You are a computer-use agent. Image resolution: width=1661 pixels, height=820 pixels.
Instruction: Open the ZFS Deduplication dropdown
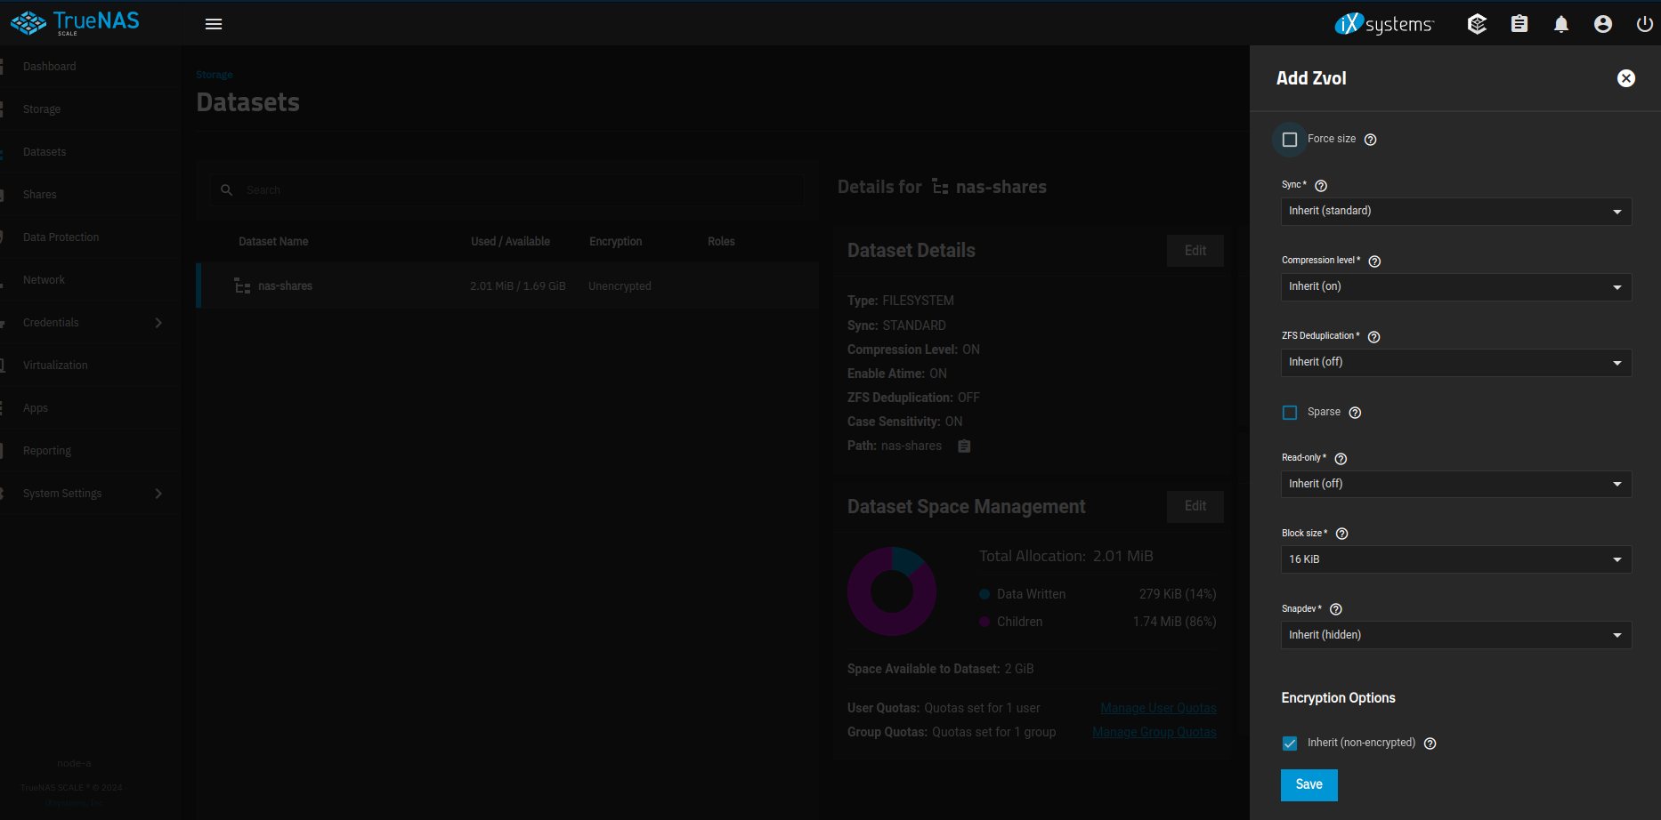[1455, 363]
